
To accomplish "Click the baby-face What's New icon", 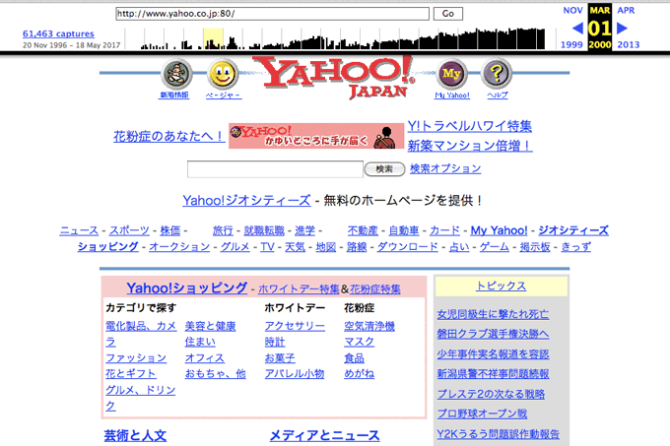I will point(176,74).
